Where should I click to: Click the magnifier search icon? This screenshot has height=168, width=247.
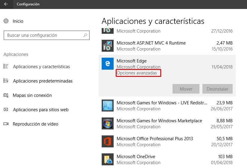tap(85, 35)
